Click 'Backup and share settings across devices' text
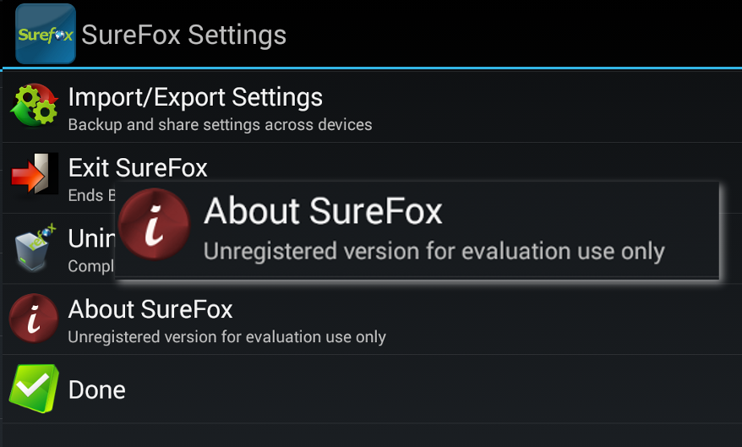The image size is (742, 447). pos(220,125)
